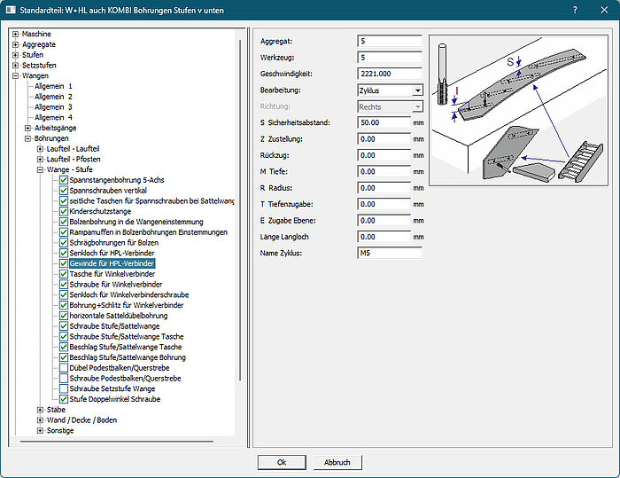The image size is (620, 478).
Task: Expand the Arbeitsgänge tree node
Action: click(x=27, y=129)
